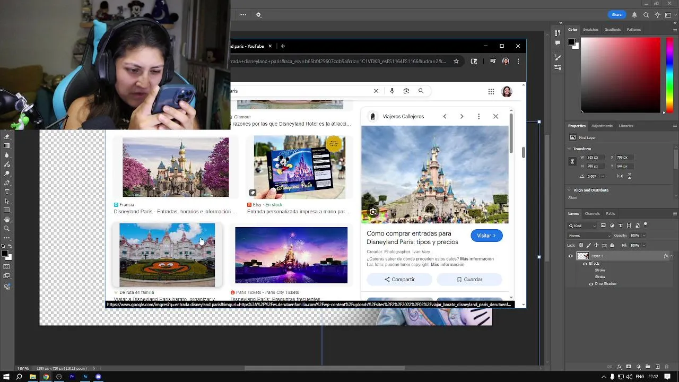679x382 pixels.
Task: Switch to the Patterns tab
Action: 633,29
